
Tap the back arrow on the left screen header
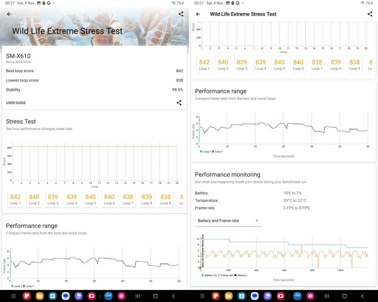tap(9, 14)
